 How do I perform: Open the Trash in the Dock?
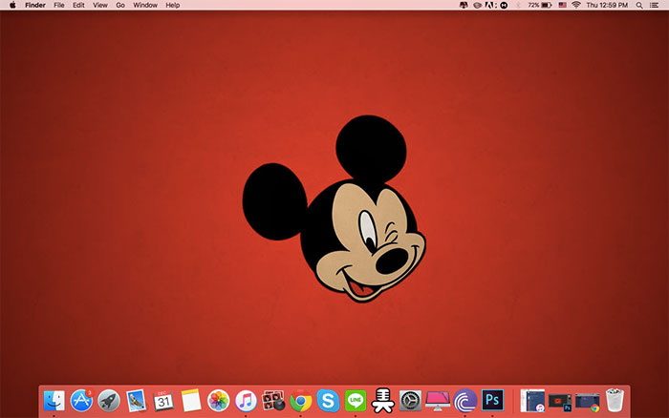(615, 400)
